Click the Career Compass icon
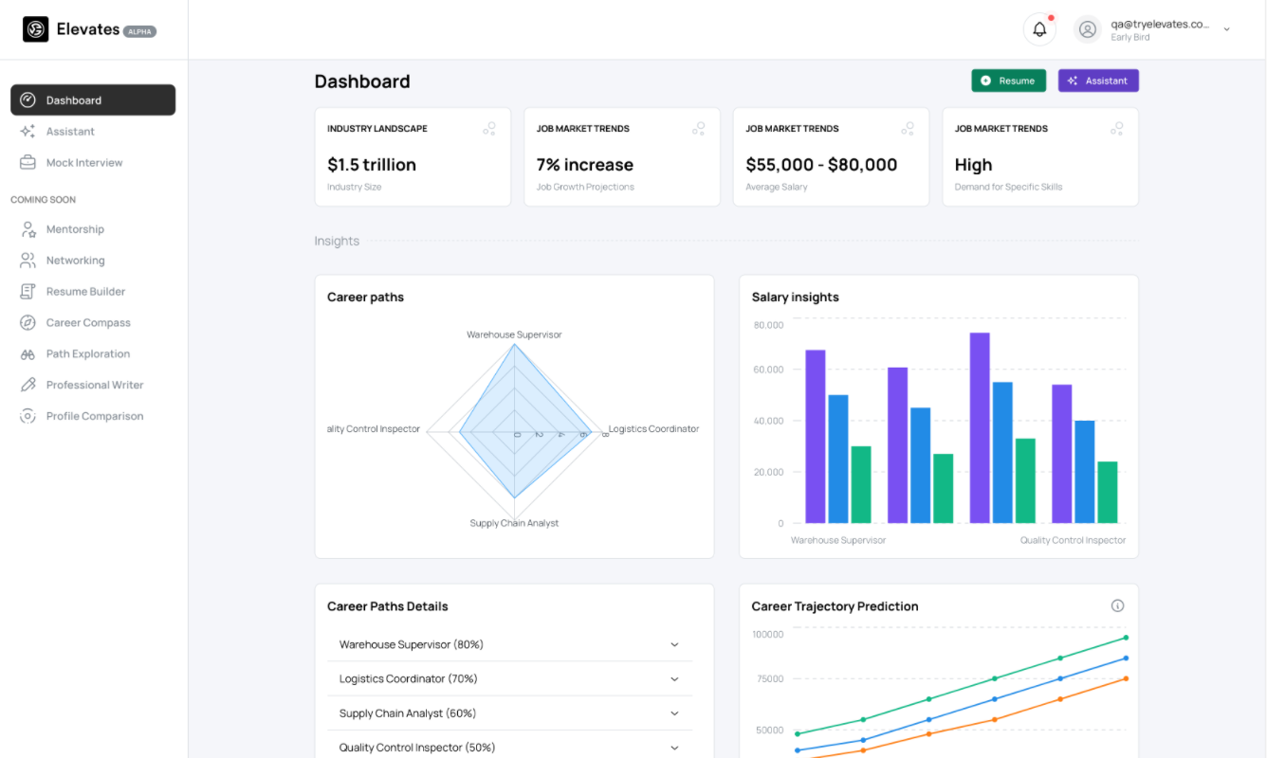This screenshot has width=1267, height=758. (x=28, y=323)
